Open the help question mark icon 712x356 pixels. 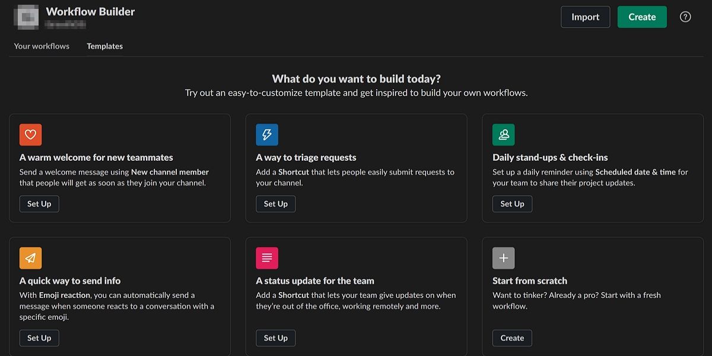tap(685, 17)
